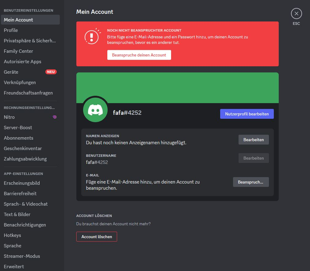Image resolution: width=310 pixels, height=271 pixels.
Task: Click the fafa#4252 value under Benutzername
Action: click(x=97, y=162)
